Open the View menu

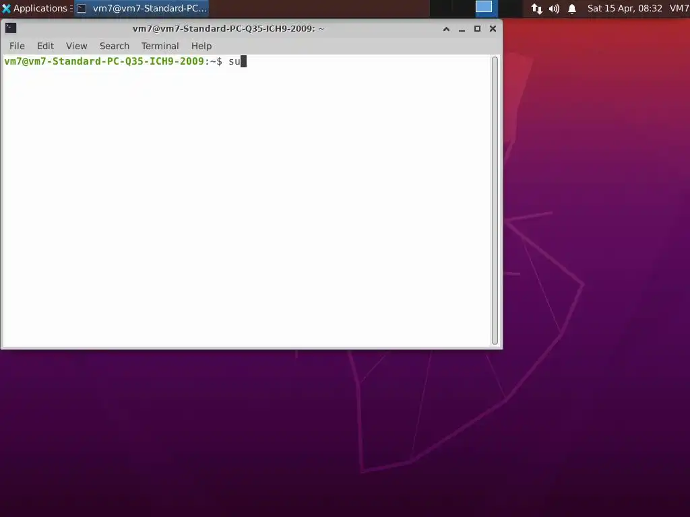pyautogui.click(x=77, y=46)
